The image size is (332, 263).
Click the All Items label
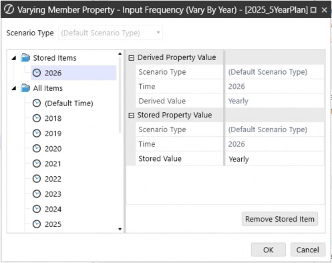pyautogui.click(x=48, y=88)
